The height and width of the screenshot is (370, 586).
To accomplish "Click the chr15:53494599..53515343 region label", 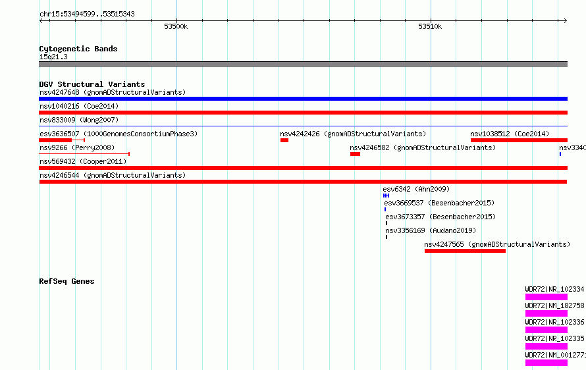I will click(x=87, y=14).
